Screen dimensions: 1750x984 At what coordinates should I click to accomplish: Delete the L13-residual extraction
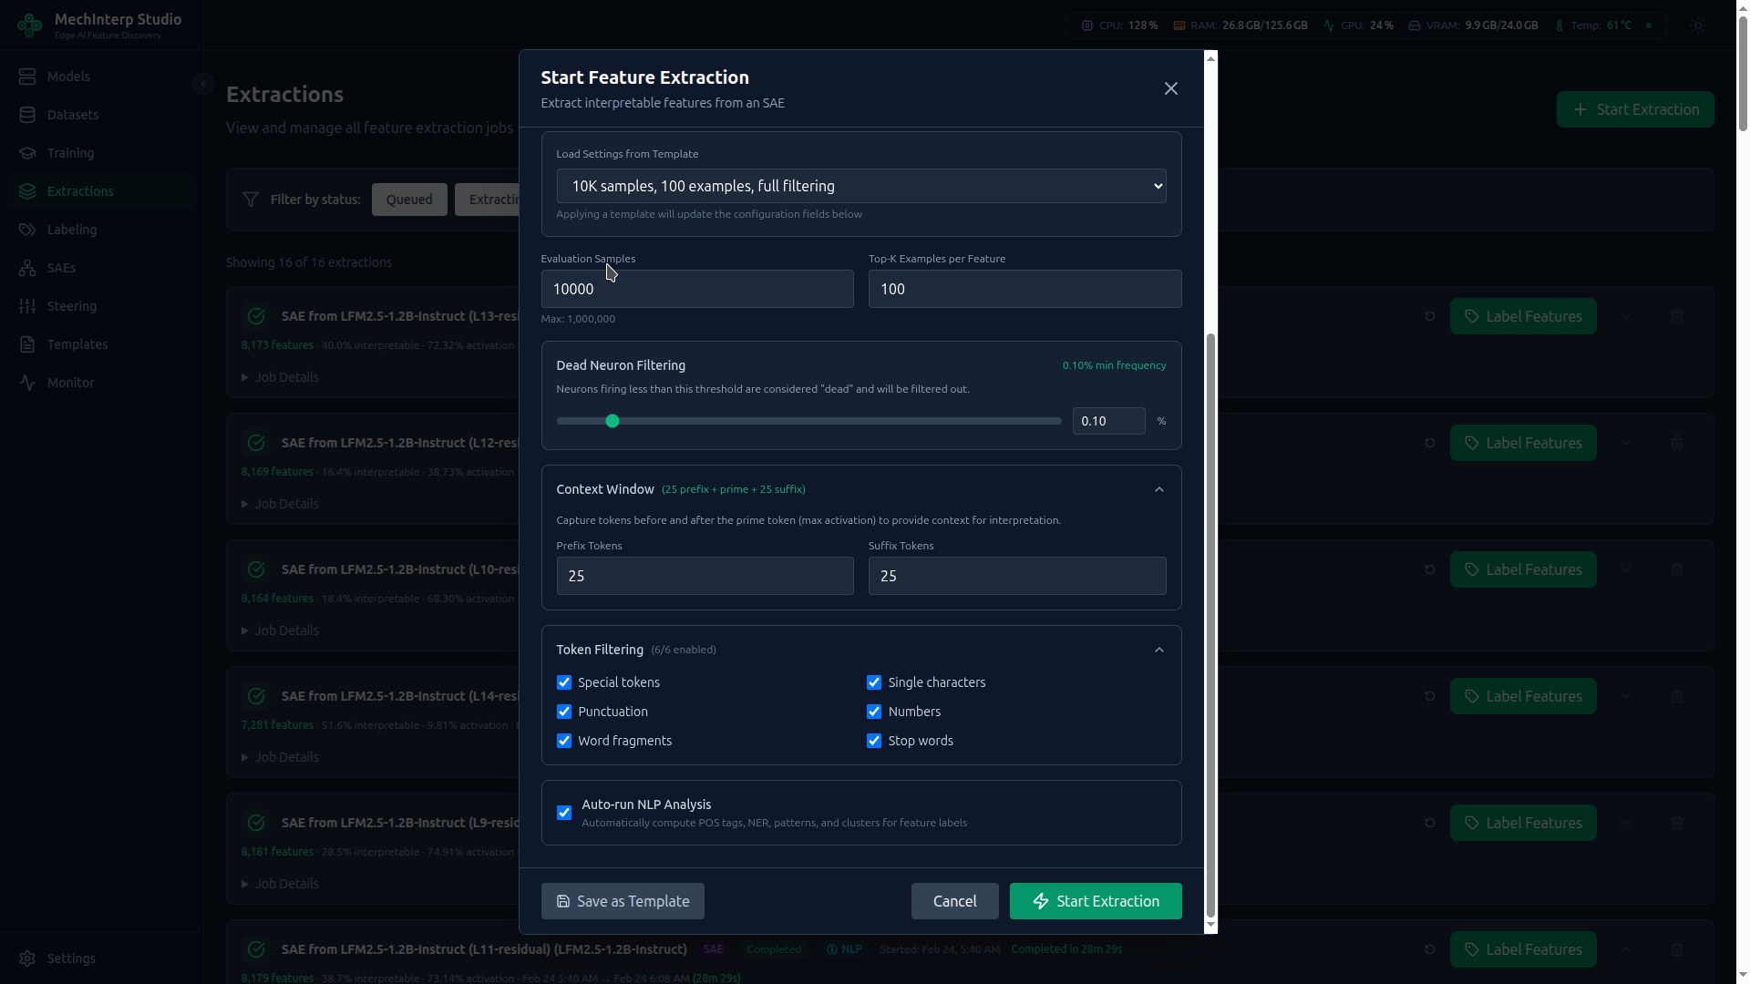(1677, 316)
